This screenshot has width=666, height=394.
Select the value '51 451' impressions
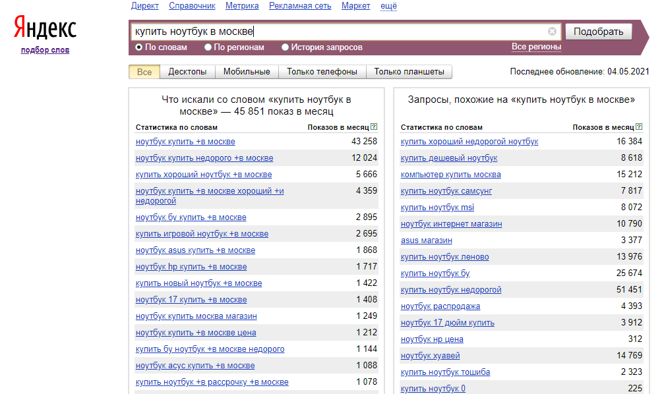630,290
